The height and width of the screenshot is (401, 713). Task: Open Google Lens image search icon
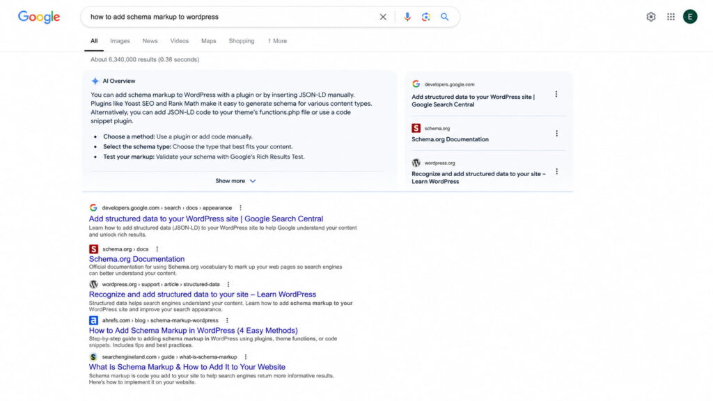(425, 17)
